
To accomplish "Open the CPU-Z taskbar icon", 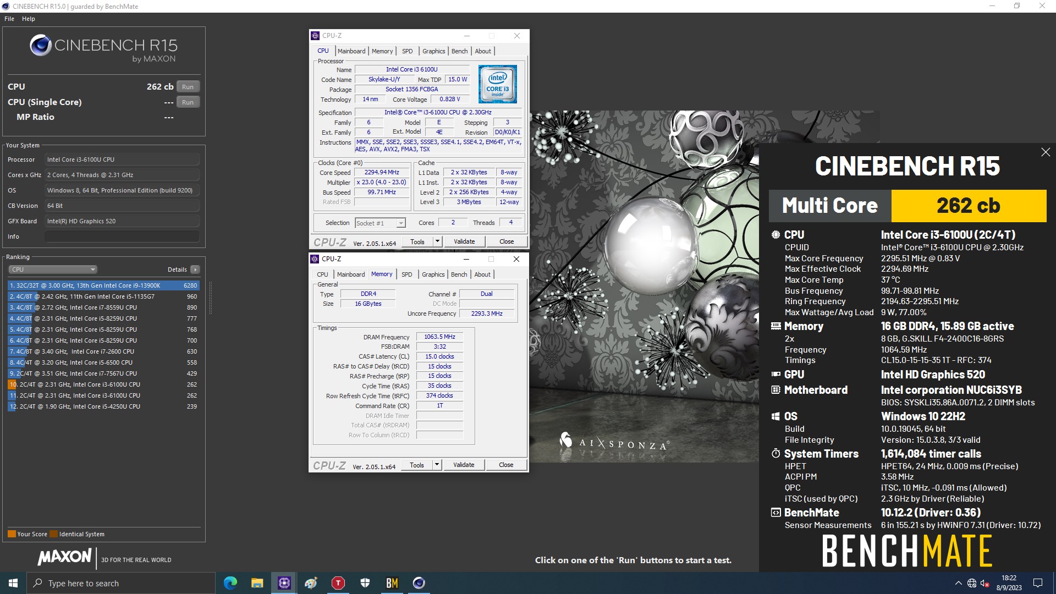I will [x=284, y=583].
